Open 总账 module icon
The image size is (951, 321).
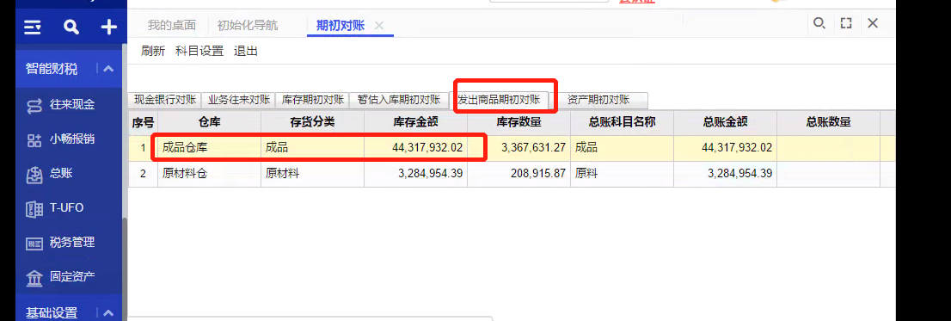(34, 175)
